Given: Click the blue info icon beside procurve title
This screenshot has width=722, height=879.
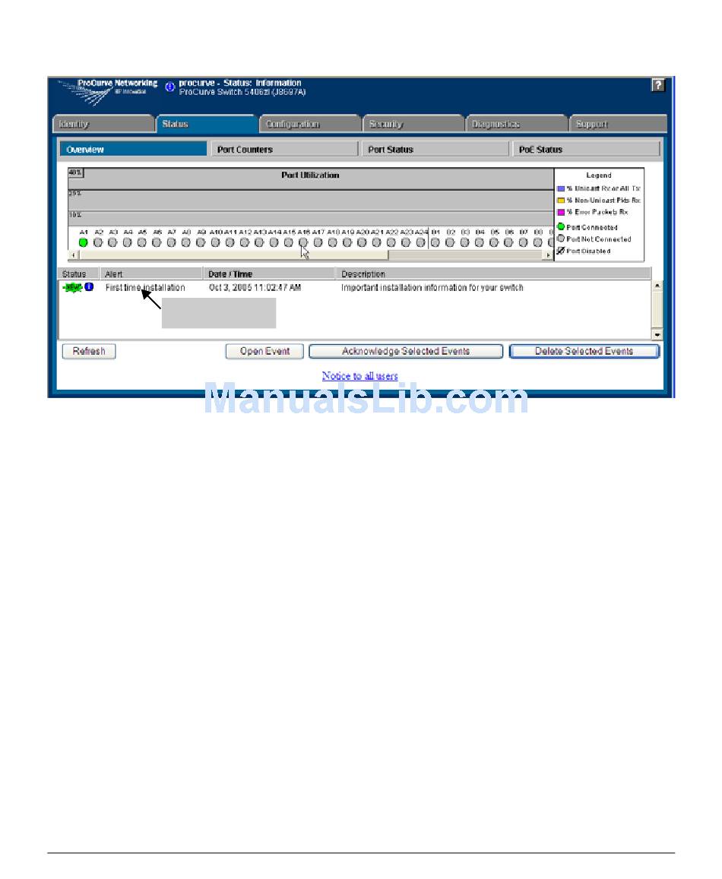Looking at the screenshot, I should (x=169, y=87).
